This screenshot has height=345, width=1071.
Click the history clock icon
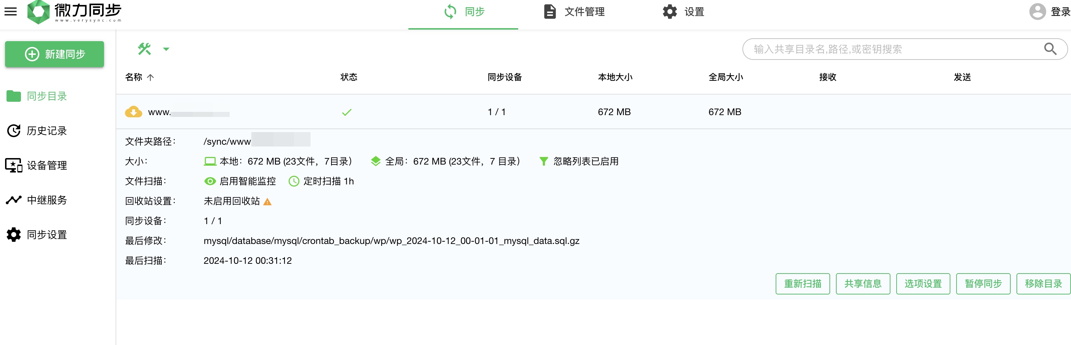[x=14, y=131]
